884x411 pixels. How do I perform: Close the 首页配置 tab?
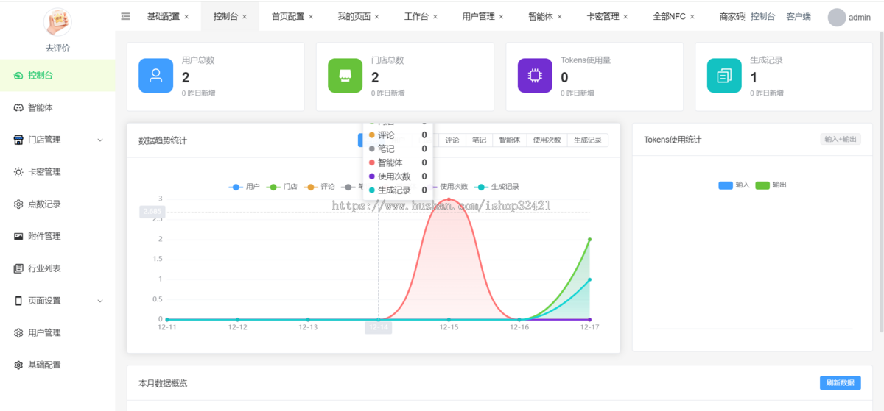coord(311,17)
